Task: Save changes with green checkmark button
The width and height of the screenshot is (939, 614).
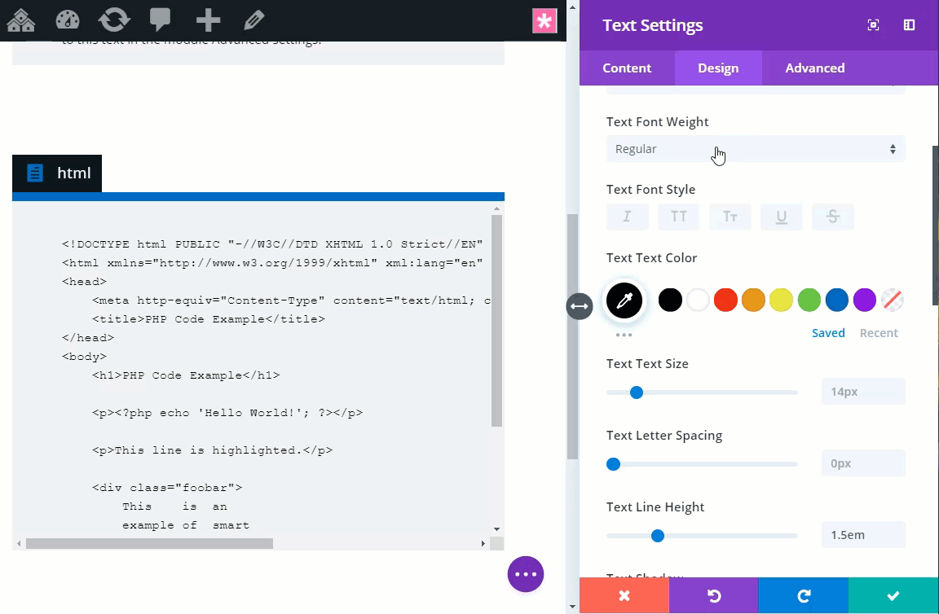Action: (893, 596)
